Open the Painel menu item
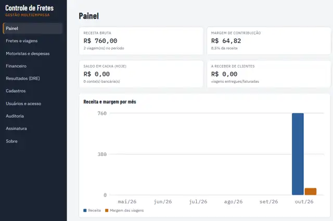 click(33, 29)
